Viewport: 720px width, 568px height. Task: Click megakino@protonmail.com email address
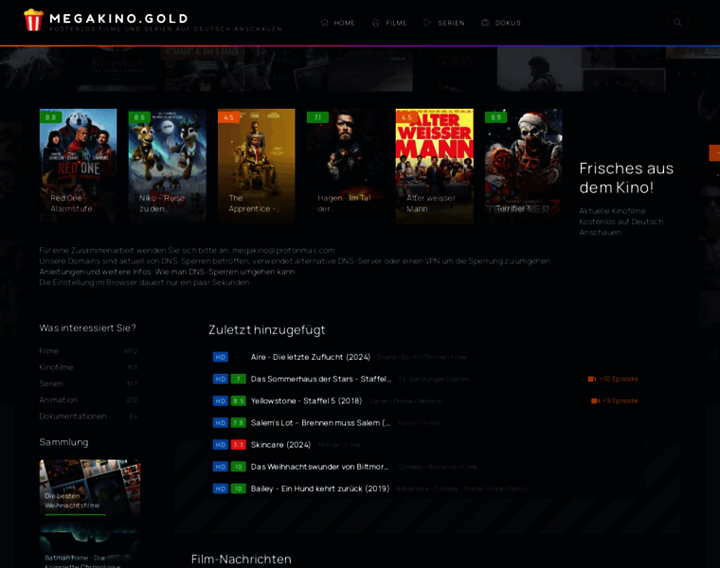[283, 251]
